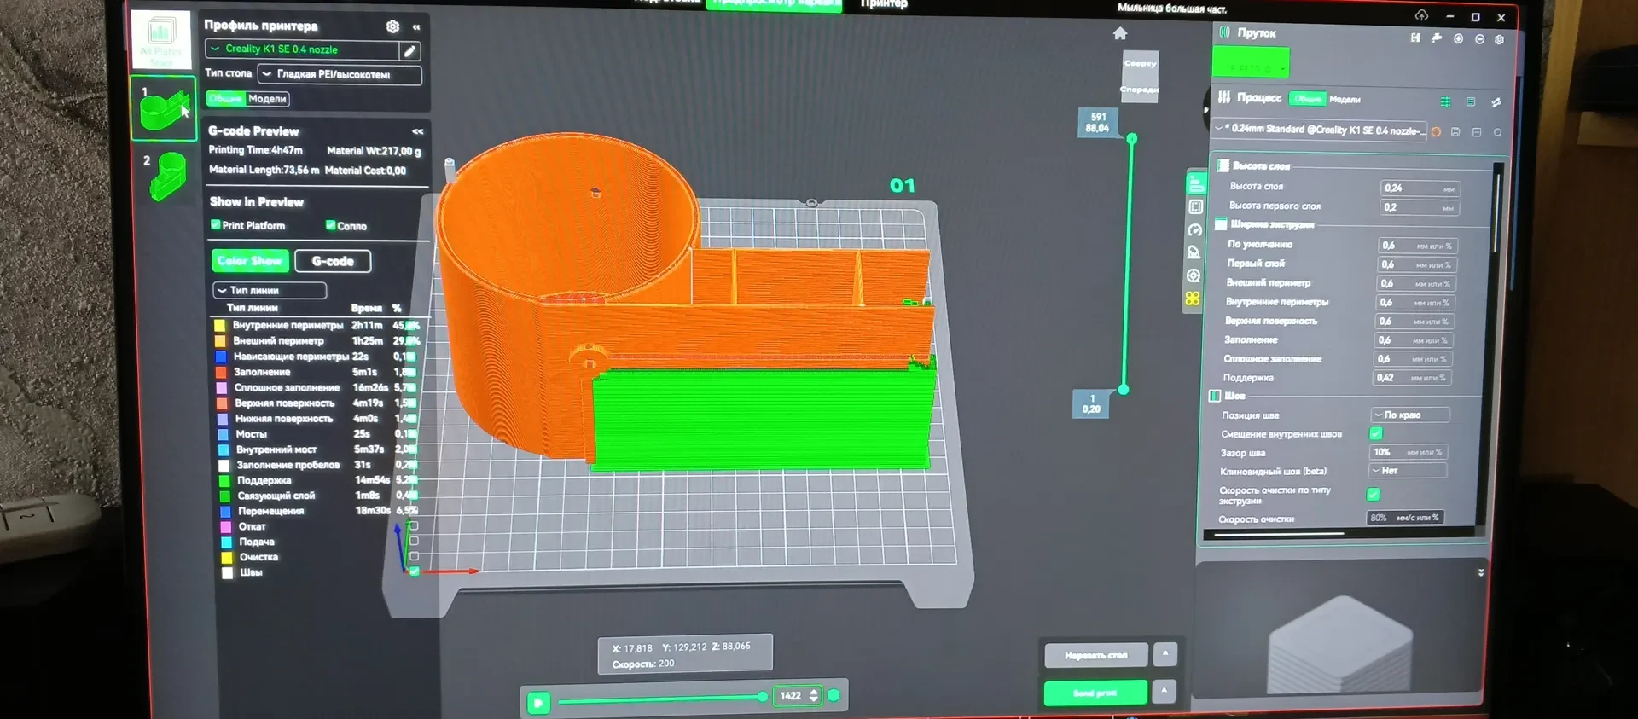Click the view cube top face

coord(1140,63)
